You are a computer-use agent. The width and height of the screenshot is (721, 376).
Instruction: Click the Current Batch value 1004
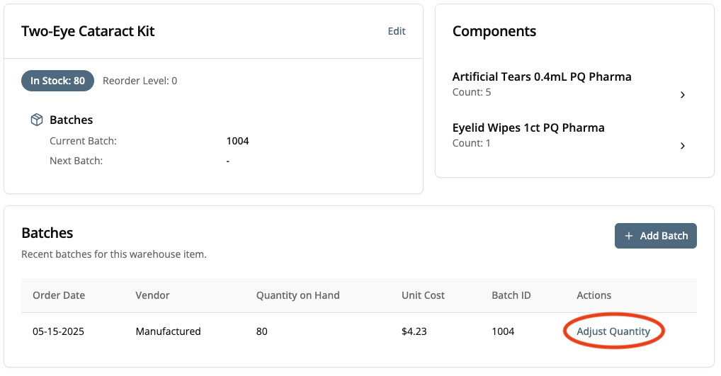[x=237, y=141]
